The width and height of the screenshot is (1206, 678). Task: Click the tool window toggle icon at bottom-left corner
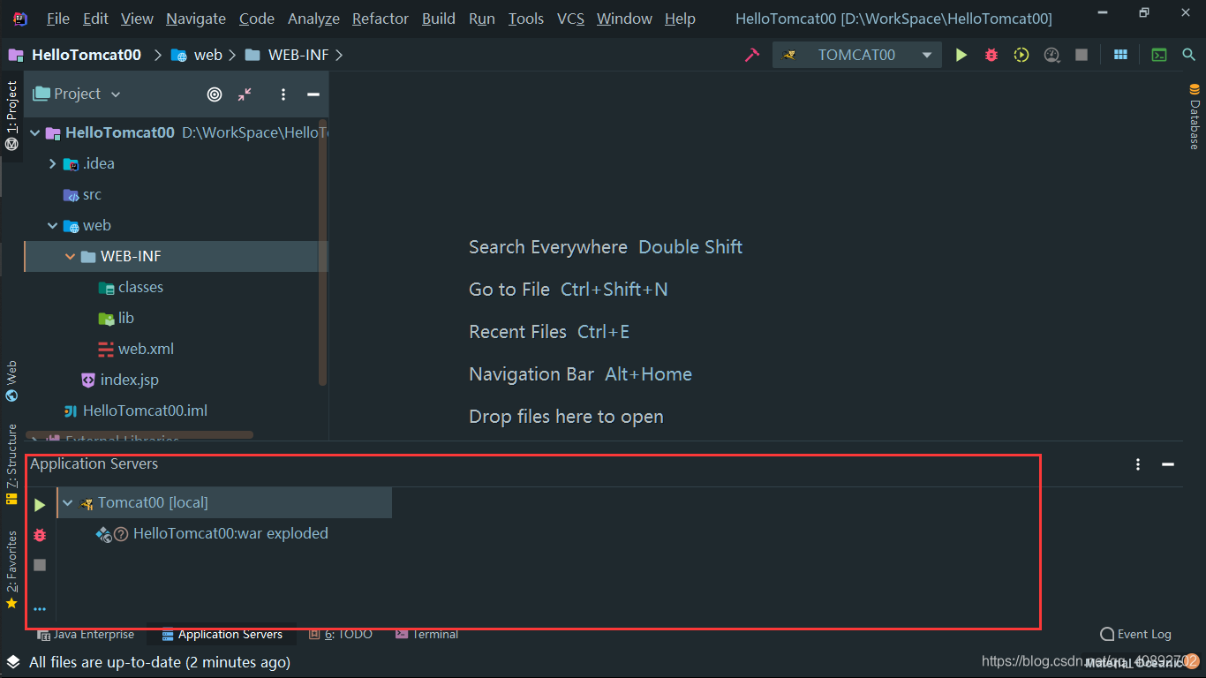click(x=12, y=661)
